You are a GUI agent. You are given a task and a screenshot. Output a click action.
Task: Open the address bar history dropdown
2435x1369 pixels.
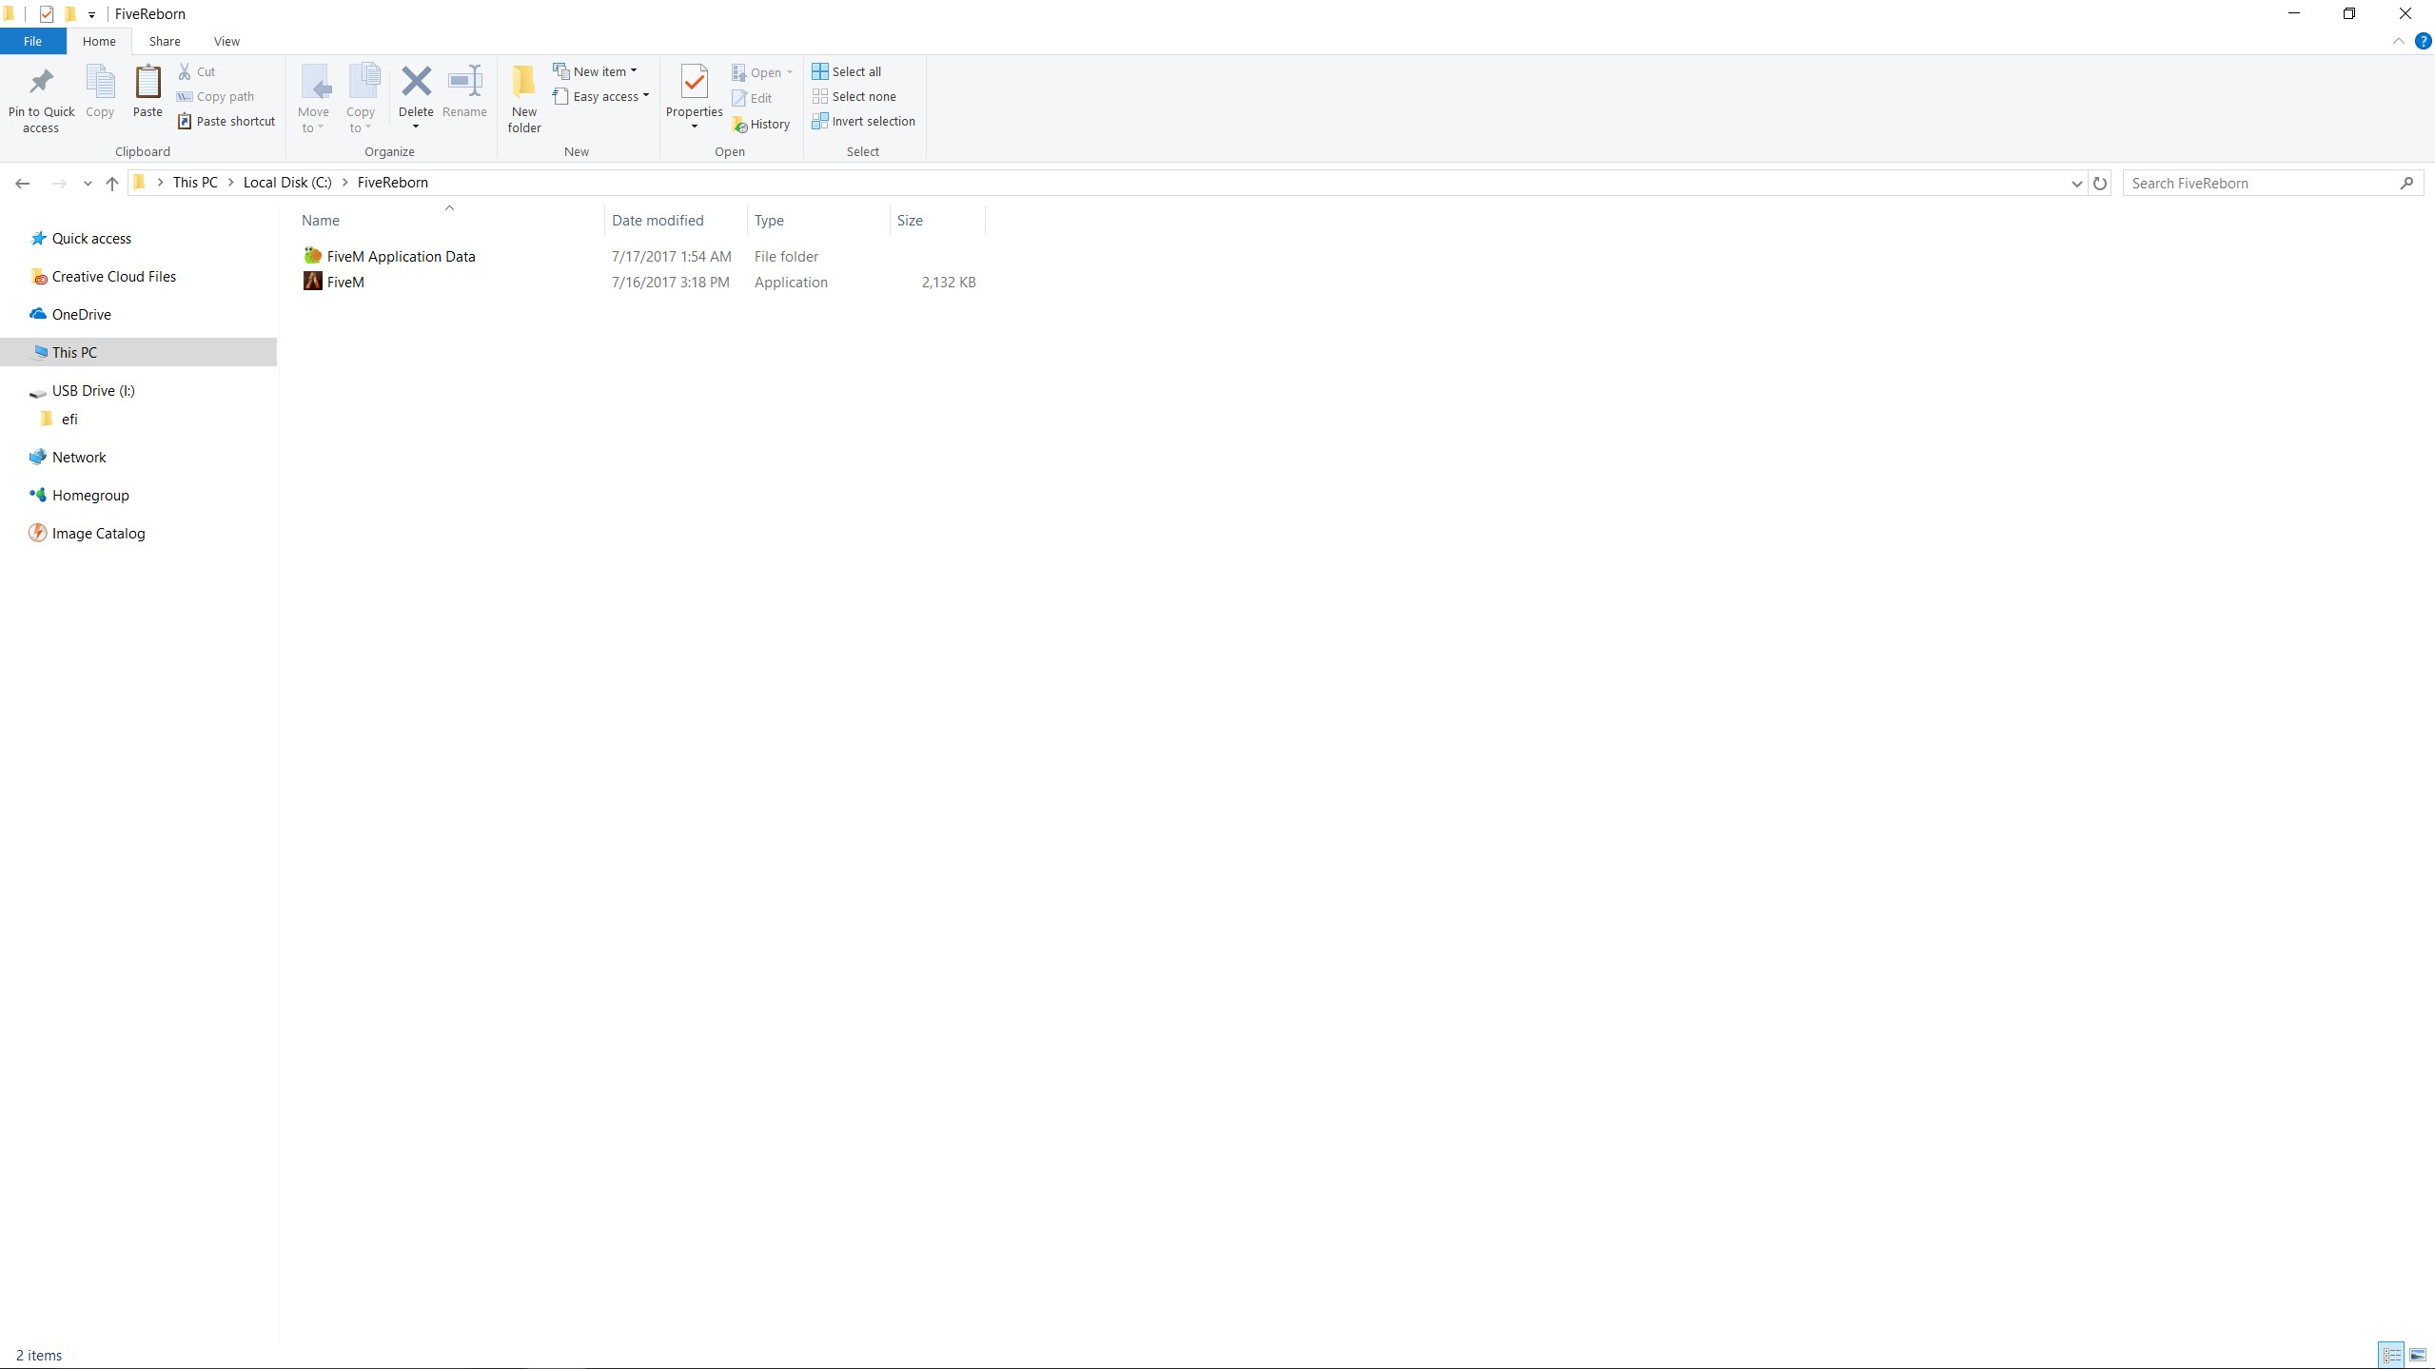click(x=2076, y=183)
